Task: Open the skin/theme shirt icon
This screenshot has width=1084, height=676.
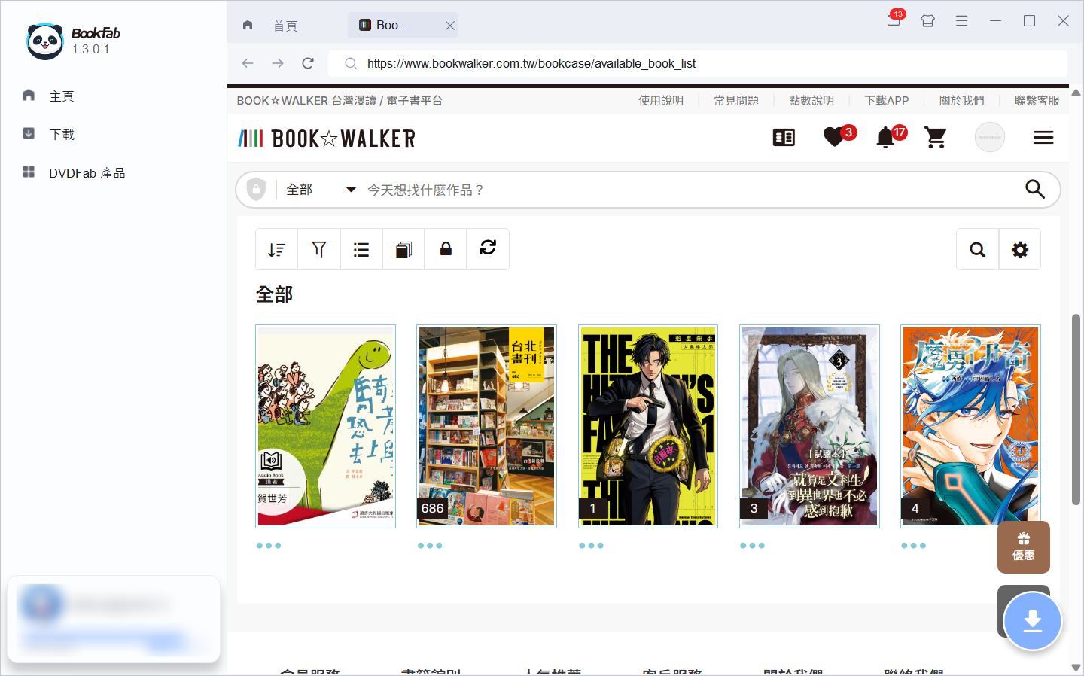Action: [927, 21]
